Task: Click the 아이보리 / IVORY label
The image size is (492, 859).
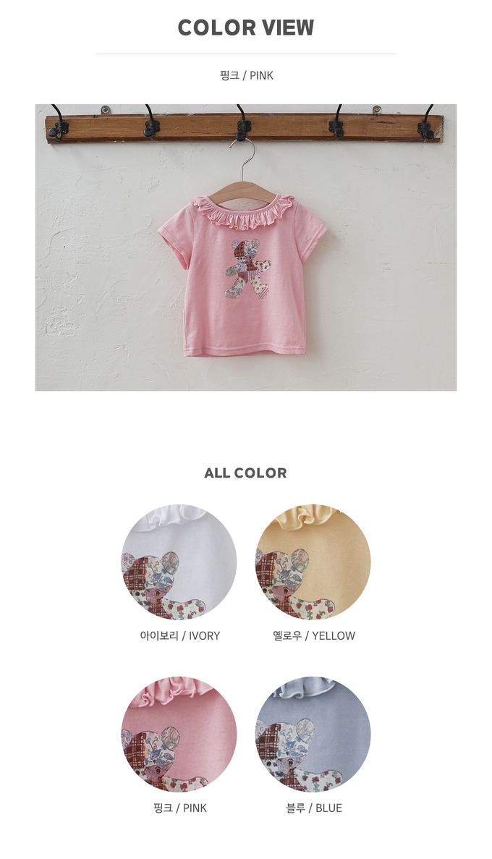Action: (179, 635)
